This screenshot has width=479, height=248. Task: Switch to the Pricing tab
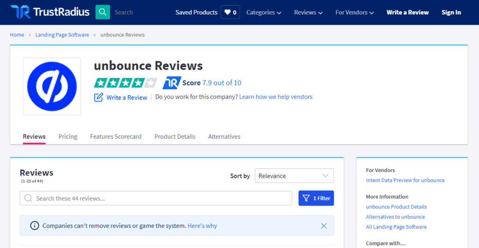[x=68, y=136]
